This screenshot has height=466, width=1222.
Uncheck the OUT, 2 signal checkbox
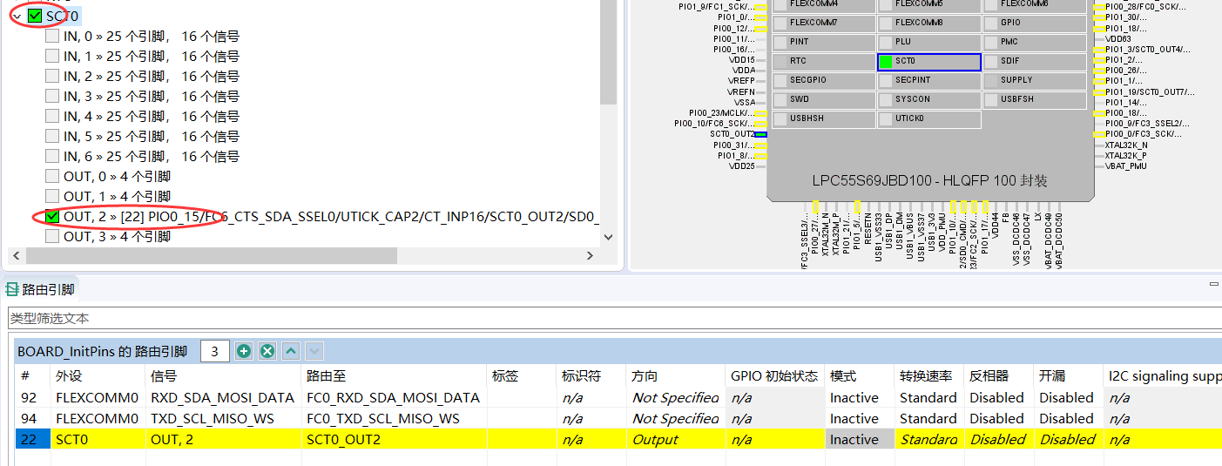click(x=52, y=216)
